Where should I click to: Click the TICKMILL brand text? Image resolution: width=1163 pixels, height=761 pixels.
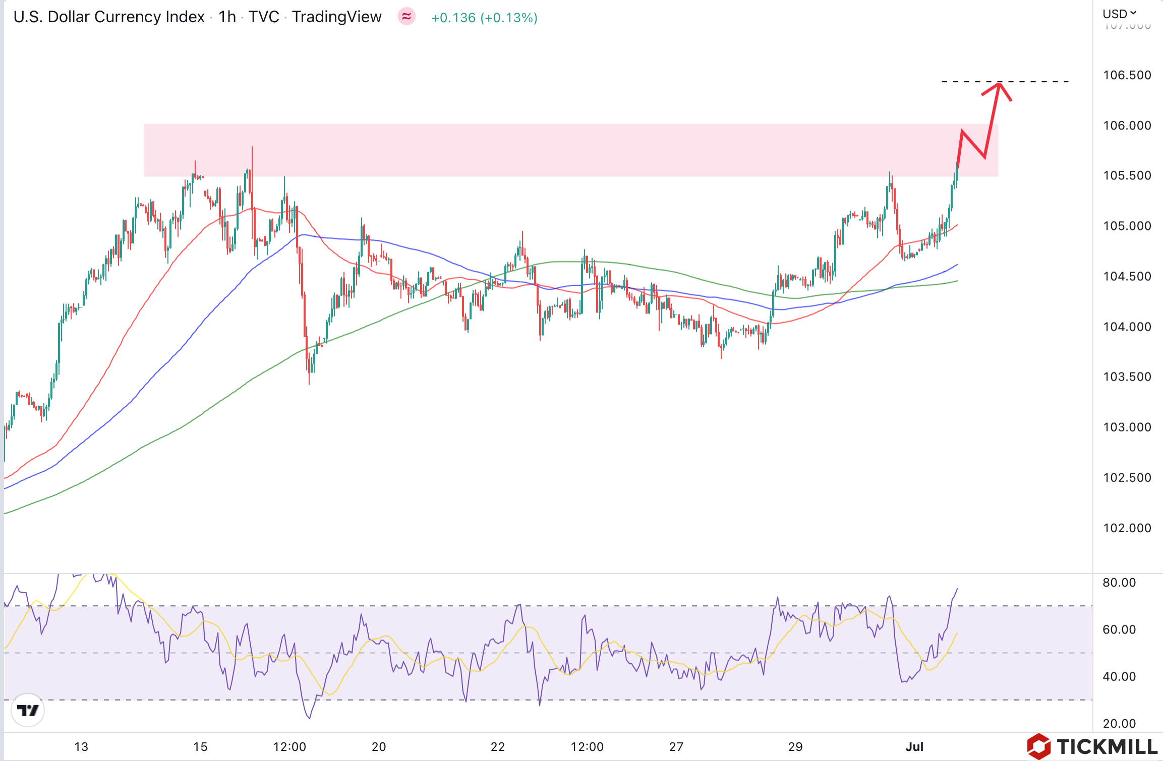(1107, 746)
